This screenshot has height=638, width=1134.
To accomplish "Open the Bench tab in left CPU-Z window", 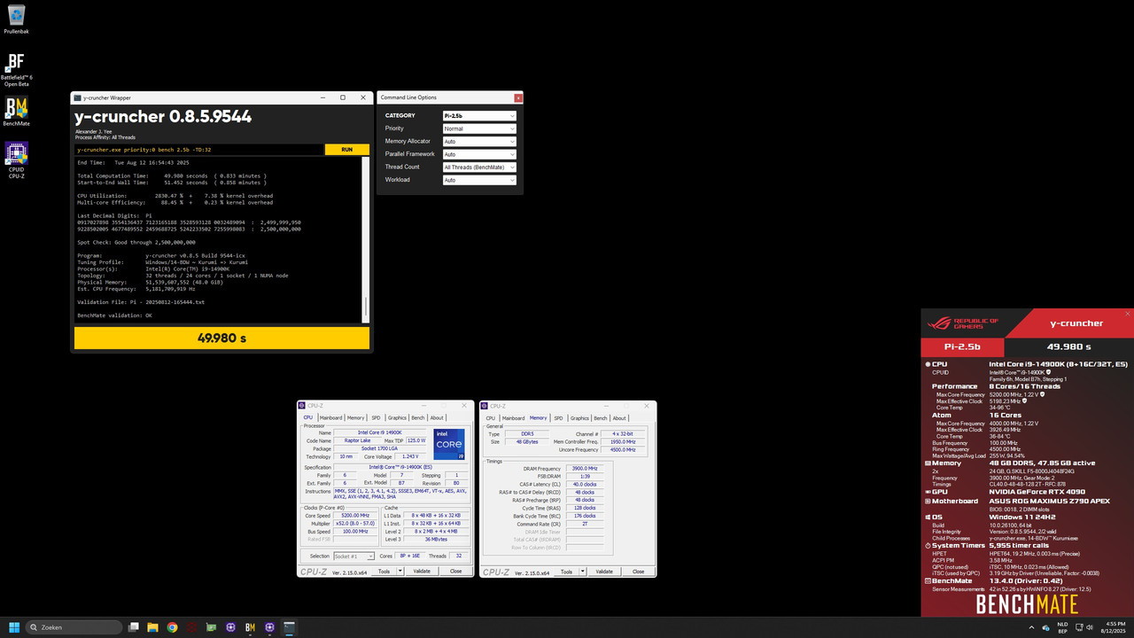I will click(418, 417).
